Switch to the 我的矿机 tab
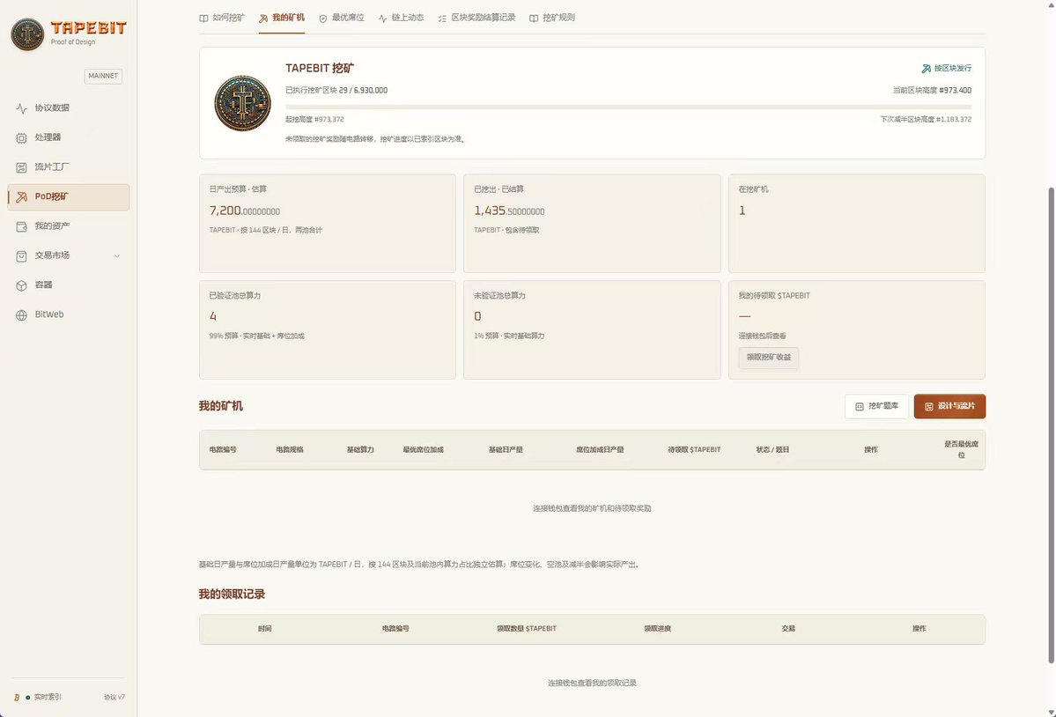 point(282,18)
